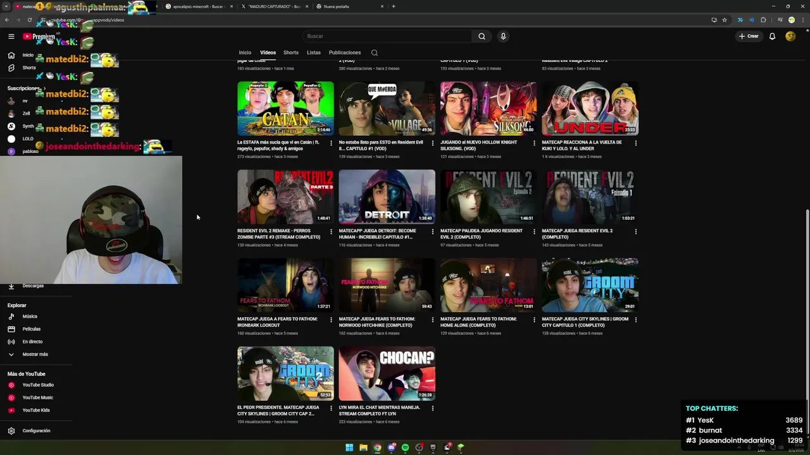
Task: Select the Videos channel tab
Action: (x=268, y=52)
